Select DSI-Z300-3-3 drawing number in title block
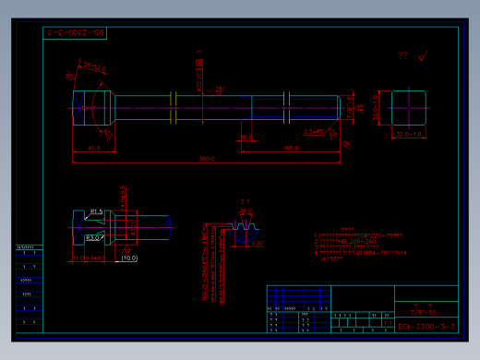This screenshot has width=480, height=360. coord(426,327)
